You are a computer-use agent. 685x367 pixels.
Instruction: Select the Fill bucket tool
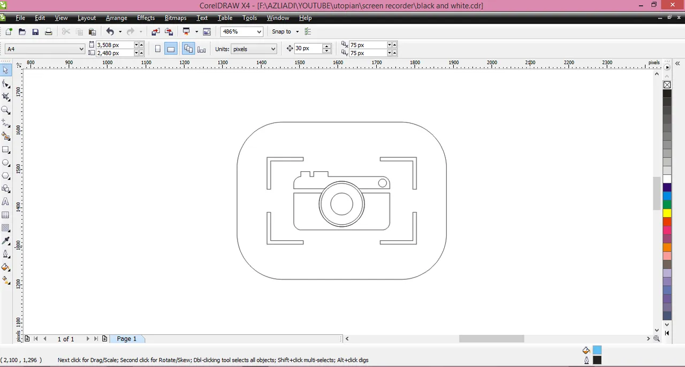pyautogui.click(x=6, y=267)
